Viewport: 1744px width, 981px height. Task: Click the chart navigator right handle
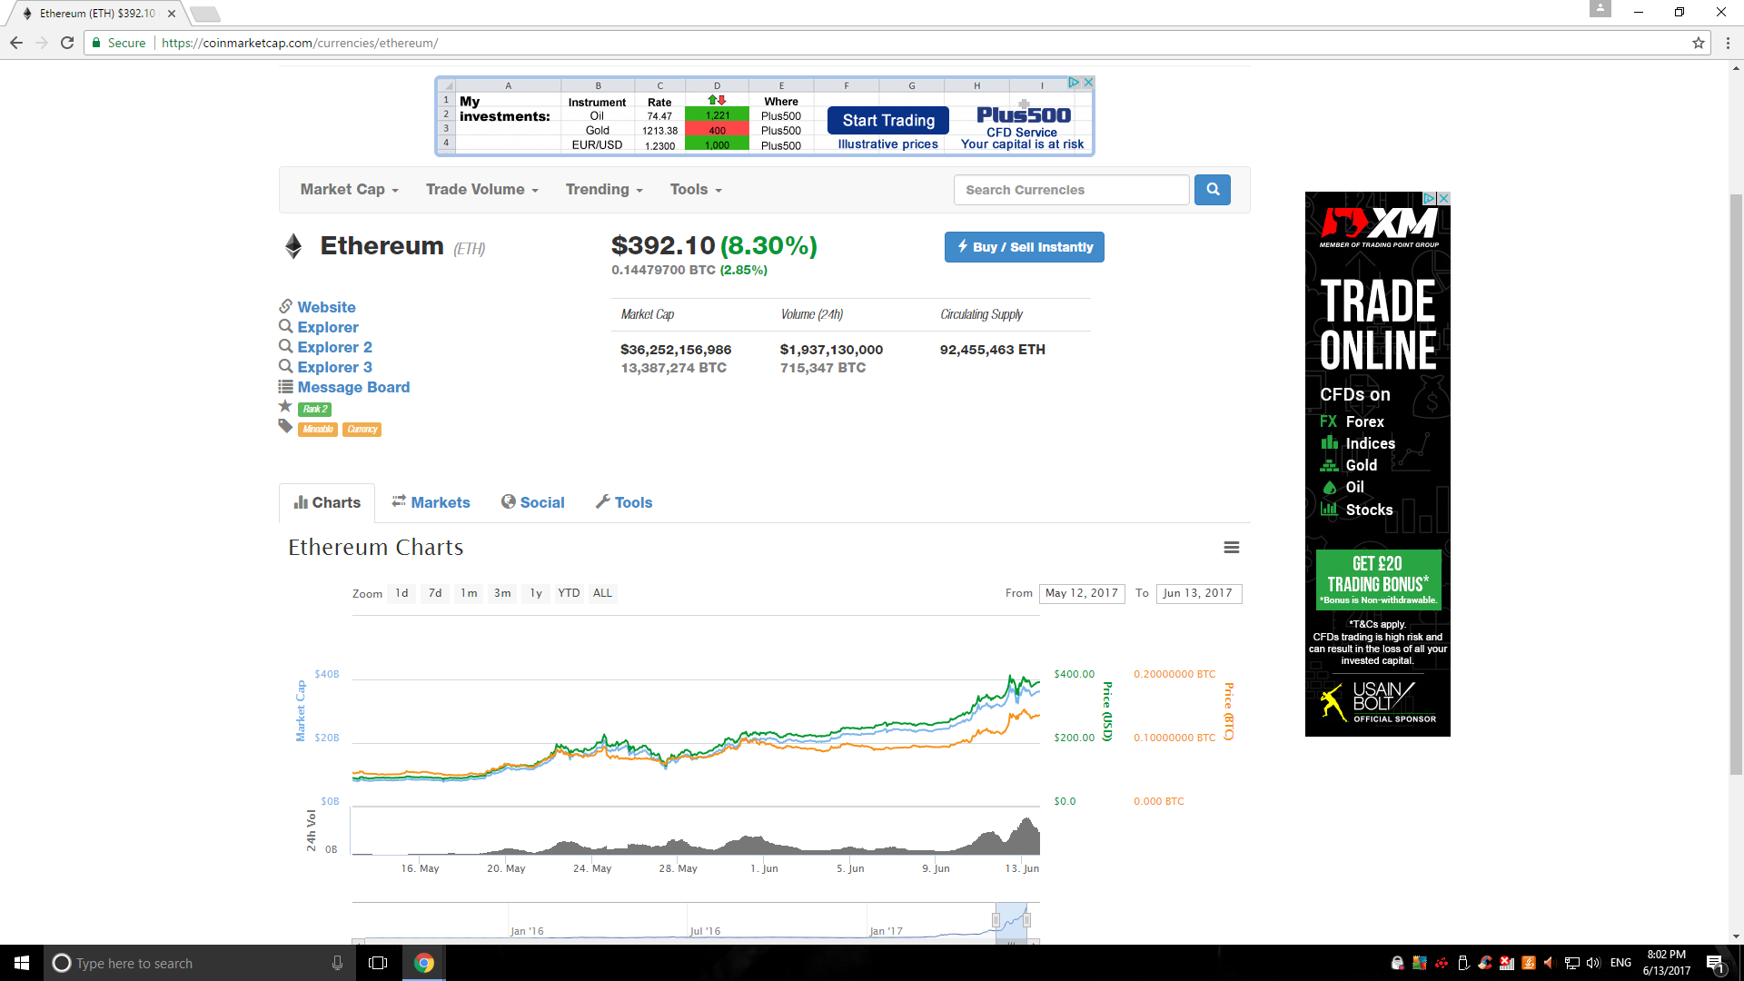pyautogui.click(x=1026, y=920)
